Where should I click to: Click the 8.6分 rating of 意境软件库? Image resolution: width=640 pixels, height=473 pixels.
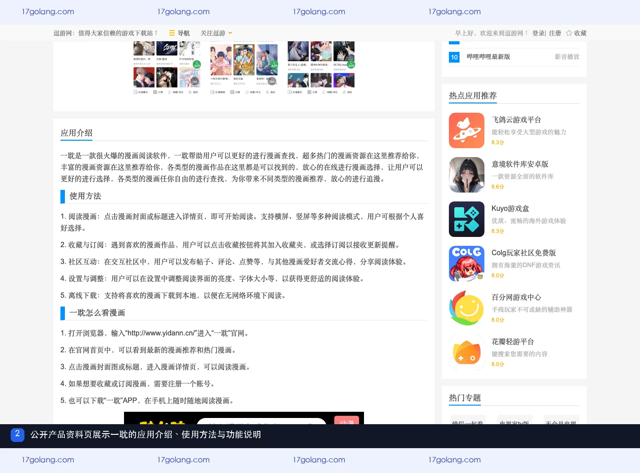pyautogui.click(x=498, y=187)
